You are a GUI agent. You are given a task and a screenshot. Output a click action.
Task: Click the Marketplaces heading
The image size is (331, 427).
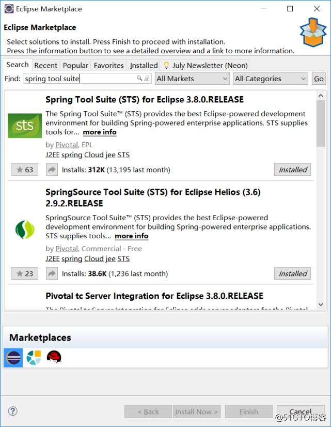tap(40, 338)
